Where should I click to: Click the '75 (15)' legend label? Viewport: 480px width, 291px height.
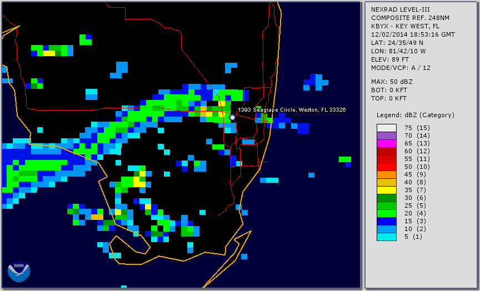tap(417, 128)
